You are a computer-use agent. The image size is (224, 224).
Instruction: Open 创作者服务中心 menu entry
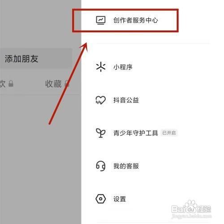(x=135, y=20)
